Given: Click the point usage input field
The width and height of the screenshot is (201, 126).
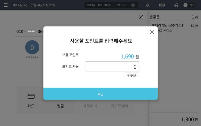Looking at the screenshot, I should click(112, 66).
